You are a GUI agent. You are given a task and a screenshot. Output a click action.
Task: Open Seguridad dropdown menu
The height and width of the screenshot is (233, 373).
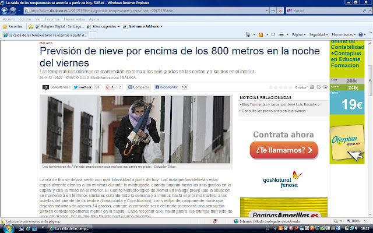318,35
